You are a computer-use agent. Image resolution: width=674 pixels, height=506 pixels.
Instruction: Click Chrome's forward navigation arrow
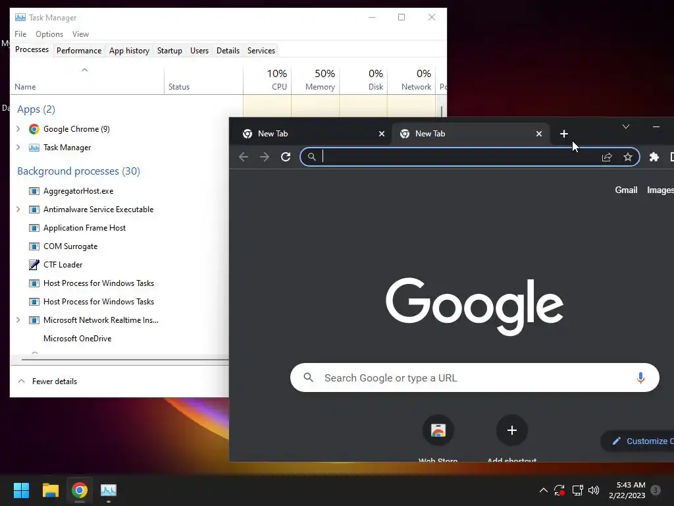(265, 157)
